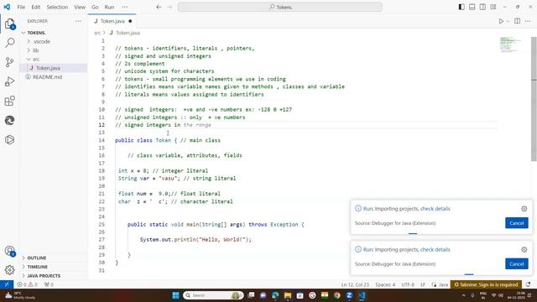Open the remote window indicator in the status bar

7,284
